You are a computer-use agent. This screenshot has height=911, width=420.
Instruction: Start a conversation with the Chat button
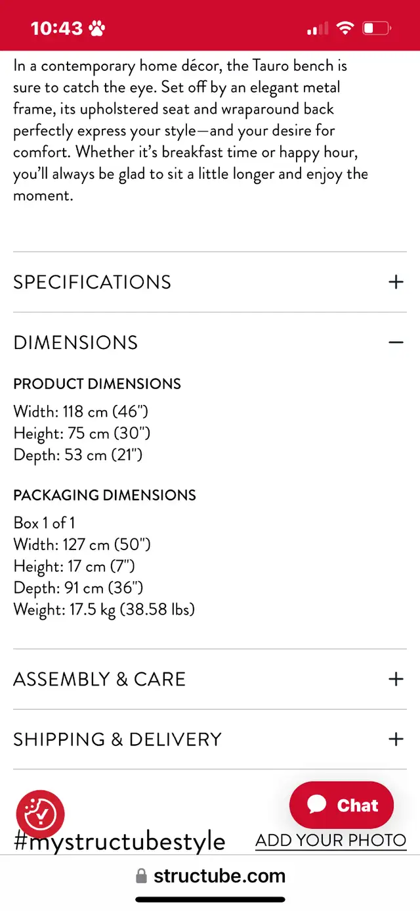(342, 805)
